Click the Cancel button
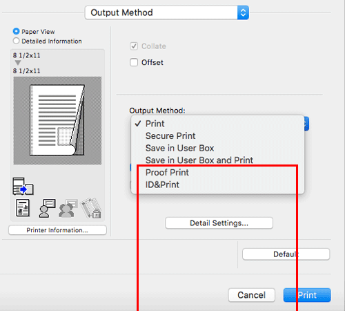 click(x=251, y=295)
